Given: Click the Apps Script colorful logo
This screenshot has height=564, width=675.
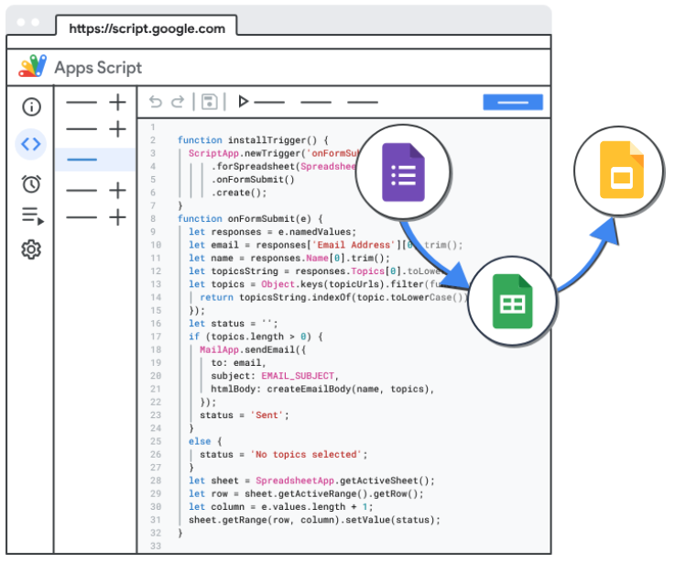Looking at the screenshot, I should [x=33, y=66].
